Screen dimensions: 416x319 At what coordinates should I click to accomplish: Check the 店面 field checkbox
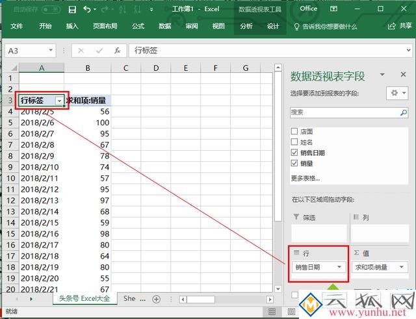(294, 131)
